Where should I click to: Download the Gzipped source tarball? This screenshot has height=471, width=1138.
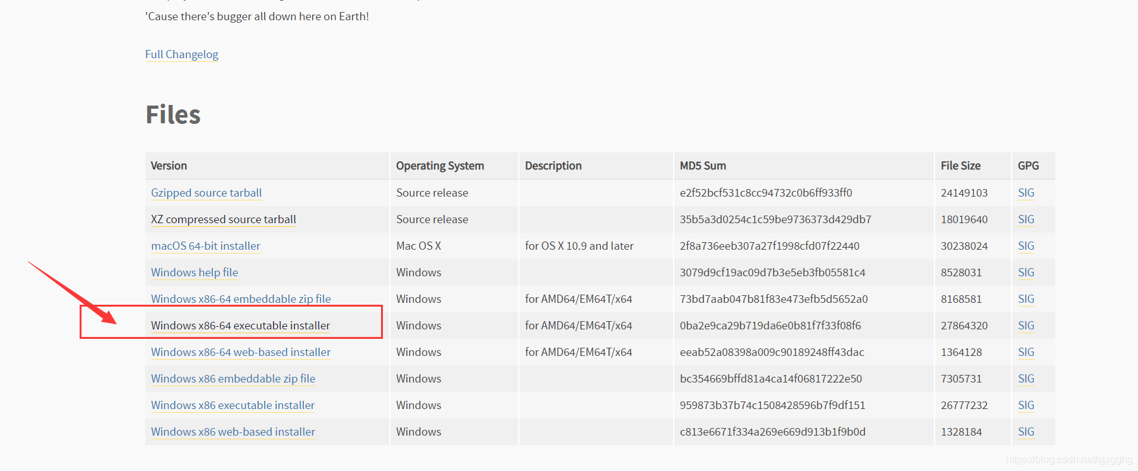[206, 193]
